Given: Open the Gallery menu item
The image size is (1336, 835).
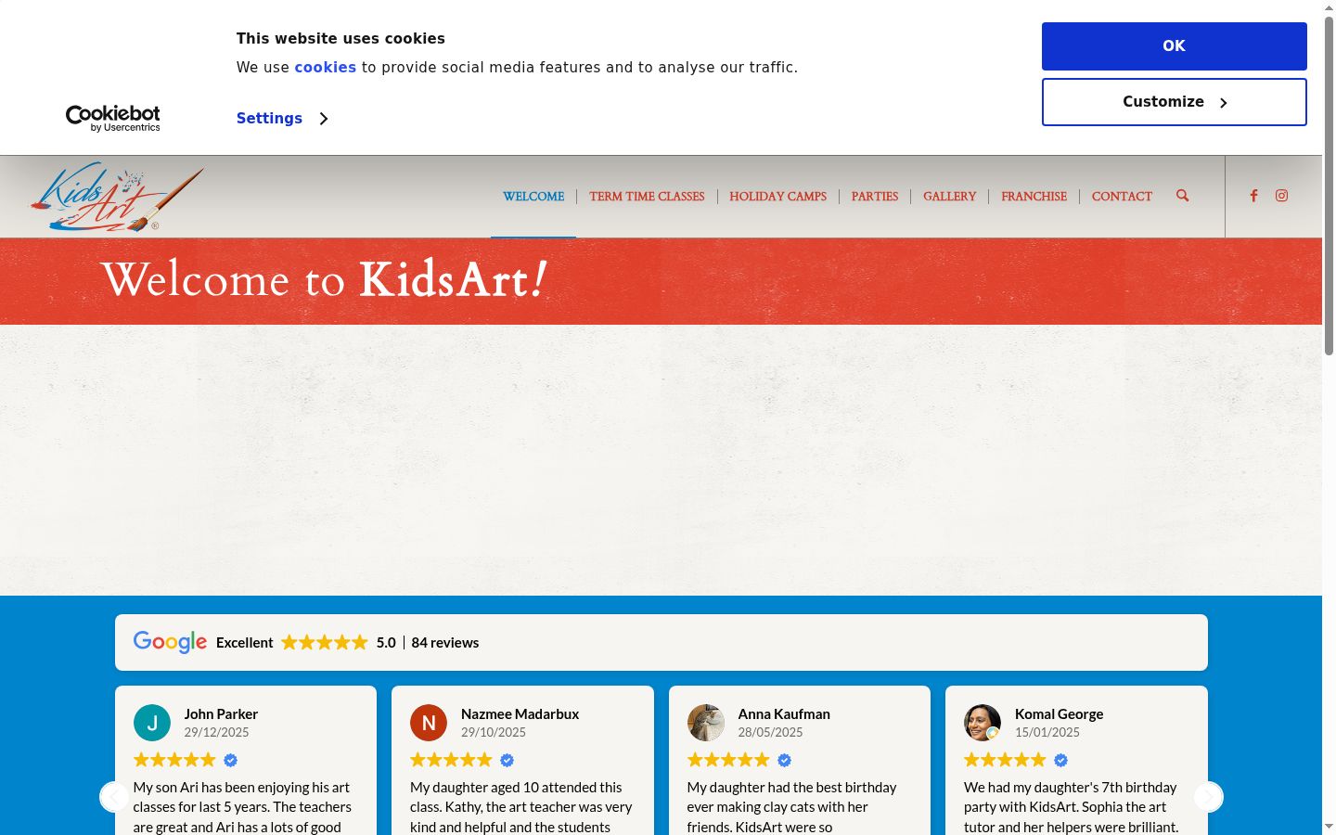Looking at the screenshot, I should (x=949, y=197).
